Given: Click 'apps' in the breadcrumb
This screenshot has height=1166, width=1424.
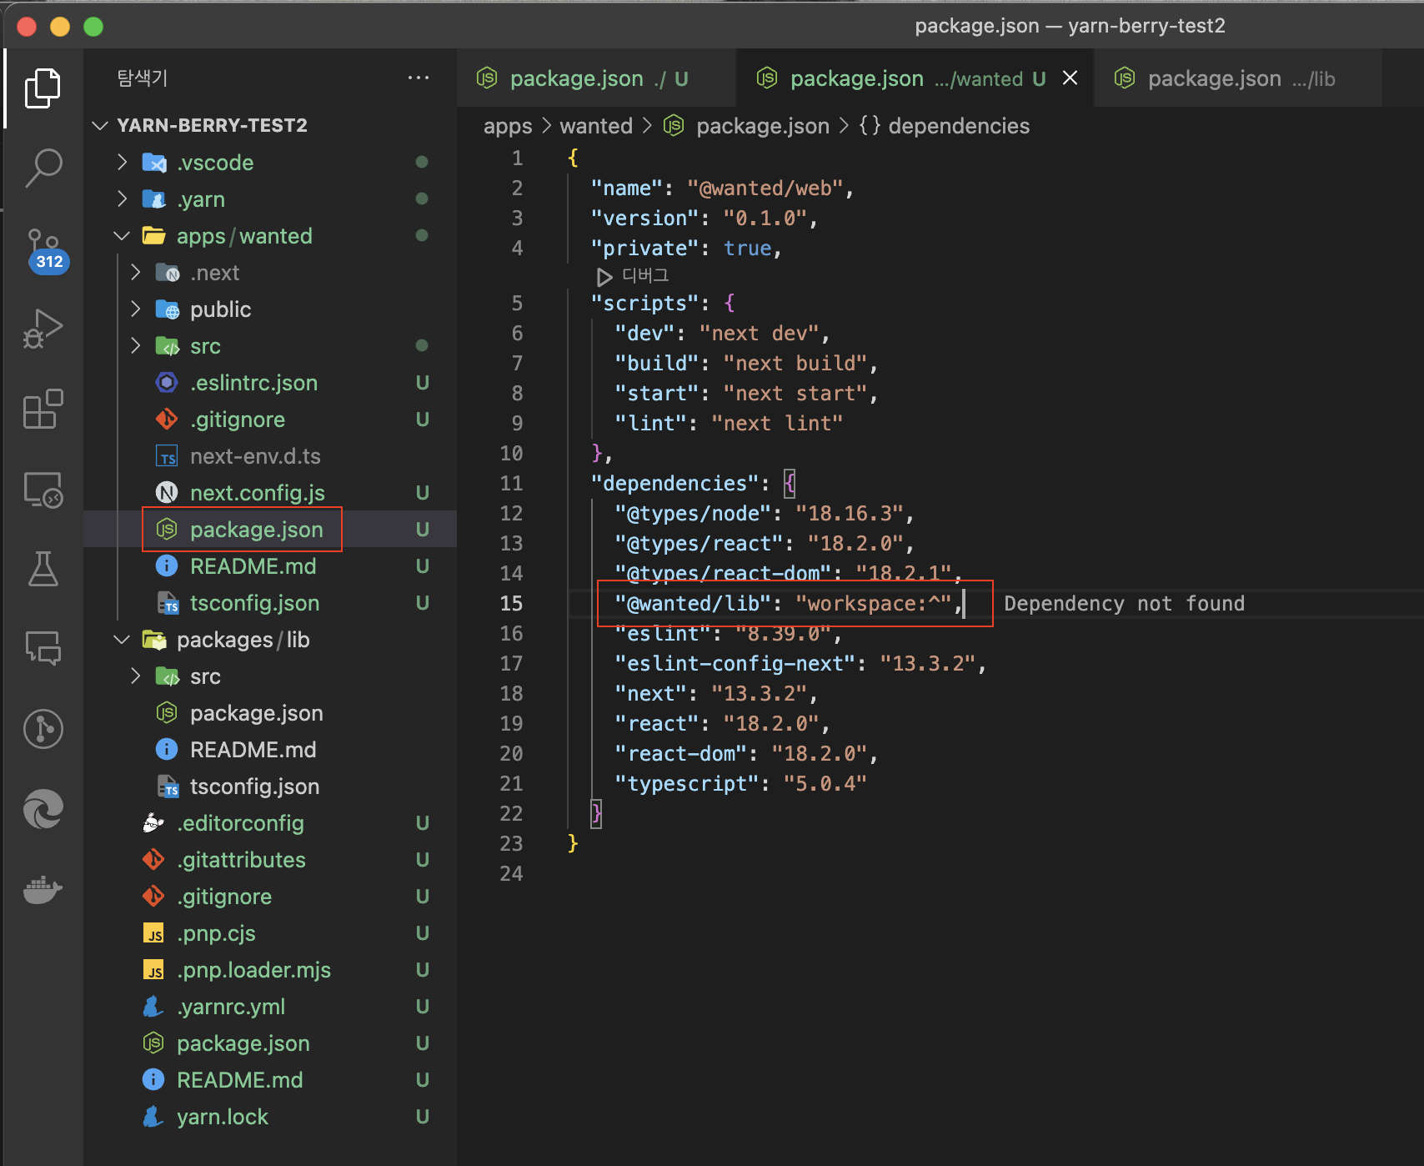Looking at the screenshot, I should click(x=508, y=126).
